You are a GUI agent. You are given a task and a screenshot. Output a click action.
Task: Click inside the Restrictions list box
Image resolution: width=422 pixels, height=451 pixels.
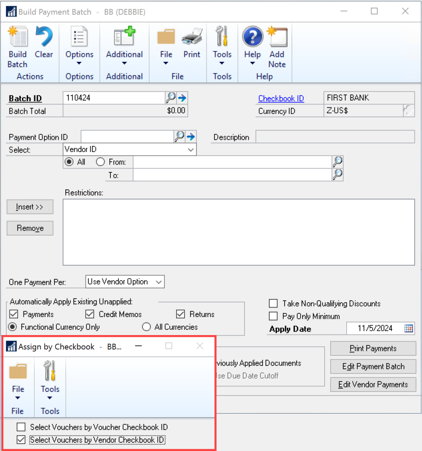(x=239, y=232)
